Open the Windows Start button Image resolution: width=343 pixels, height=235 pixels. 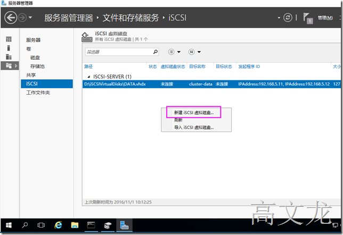tap(9, 225)
